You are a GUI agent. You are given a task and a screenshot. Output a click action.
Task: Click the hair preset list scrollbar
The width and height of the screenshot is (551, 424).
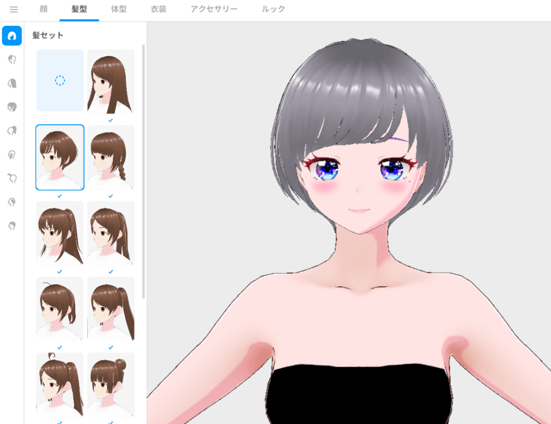point(143,172)
